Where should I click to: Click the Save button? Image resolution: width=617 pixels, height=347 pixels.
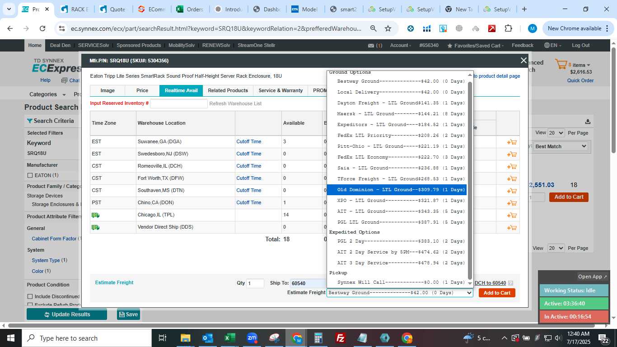pyautogui.click(x=128, y=314)
